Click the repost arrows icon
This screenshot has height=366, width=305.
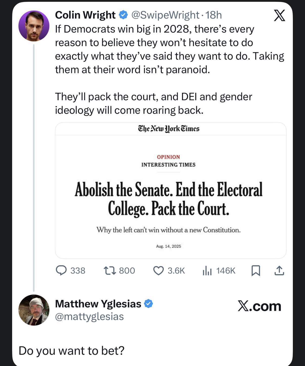click(110, 270)
